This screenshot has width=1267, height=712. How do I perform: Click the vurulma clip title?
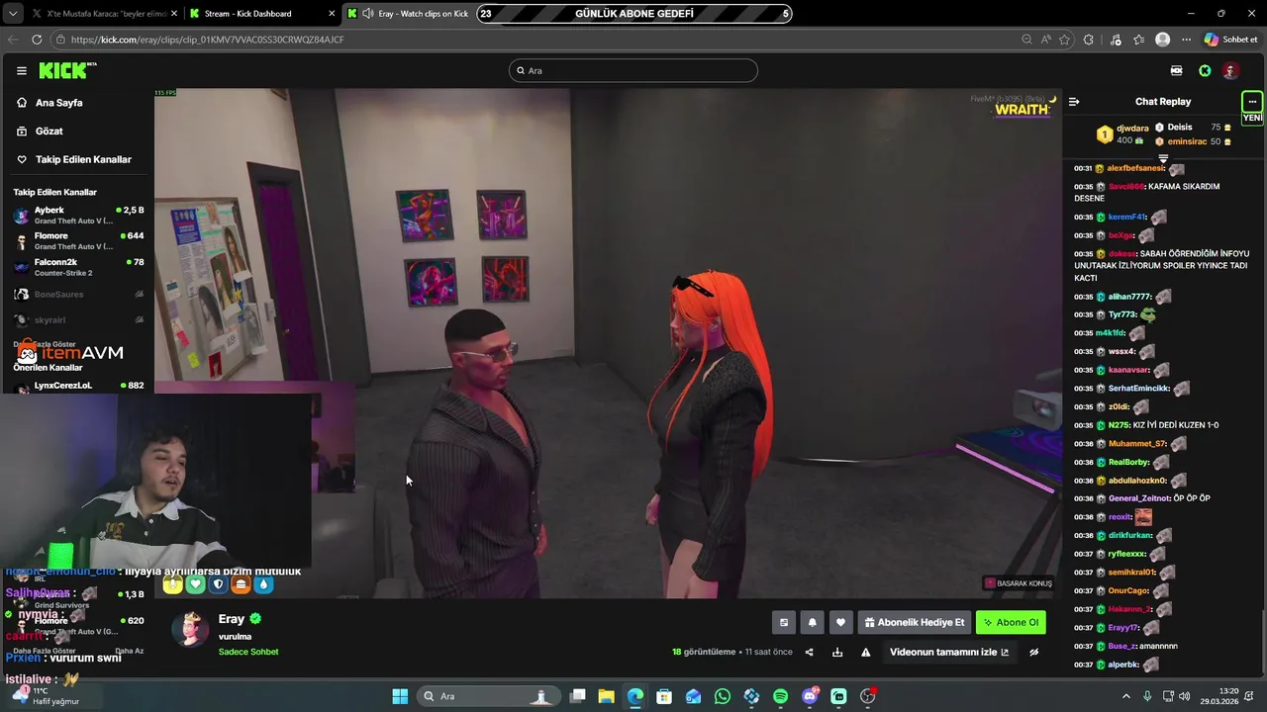coord(235,637)
